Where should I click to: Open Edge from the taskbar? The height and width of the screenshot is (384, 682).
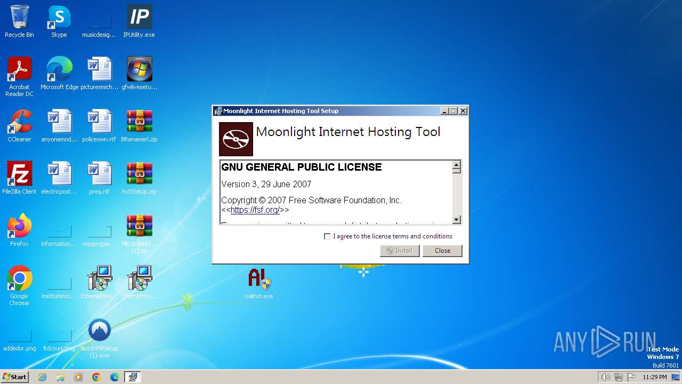tap(115, 377)
